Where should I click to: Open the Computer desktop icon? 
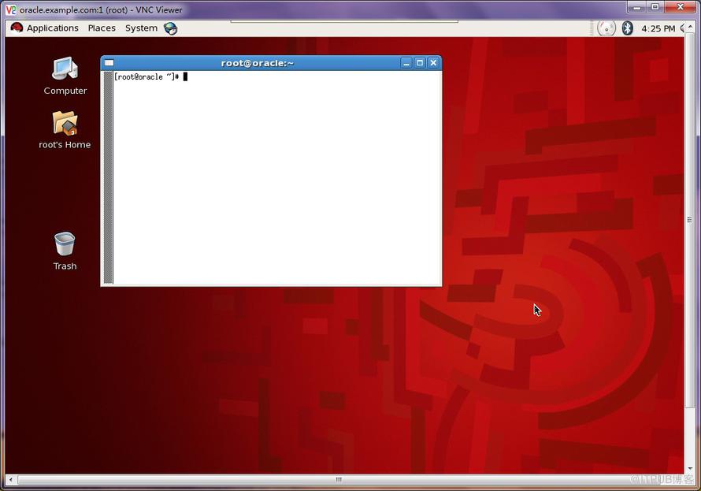coord(65,76)
